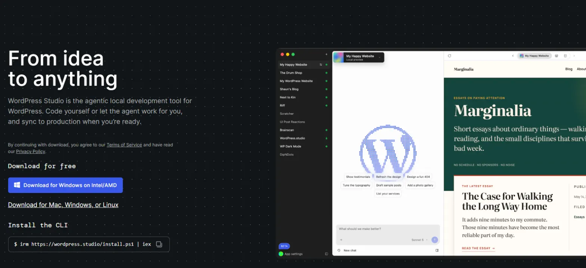Open the Sonnet 5 model selector
The image size is (586, 268).
coord(419,240)
